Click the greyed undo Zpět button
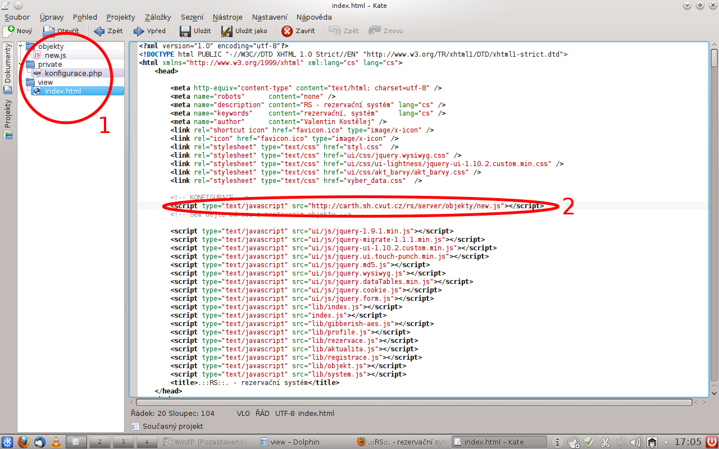Viewport: 719px width, 449px height. pyautogui.click(x=344, y=31)
